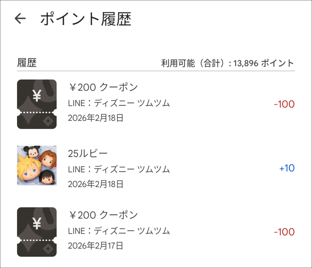Screen dimensions: 312x268
Task: Open the coupon ticket icon dated February 18
Action: click(37, 104)
